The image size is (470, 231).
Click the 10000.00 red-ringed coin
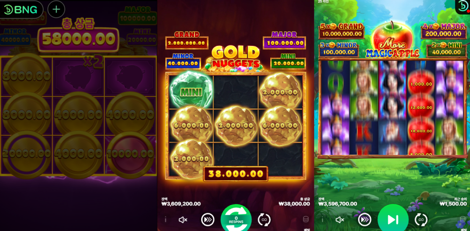tap(130, 154)
